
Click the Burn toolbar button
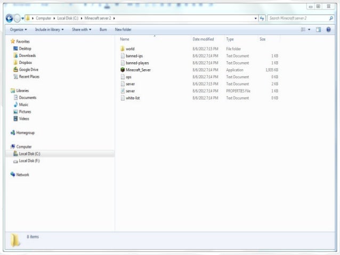coord(103,29)
